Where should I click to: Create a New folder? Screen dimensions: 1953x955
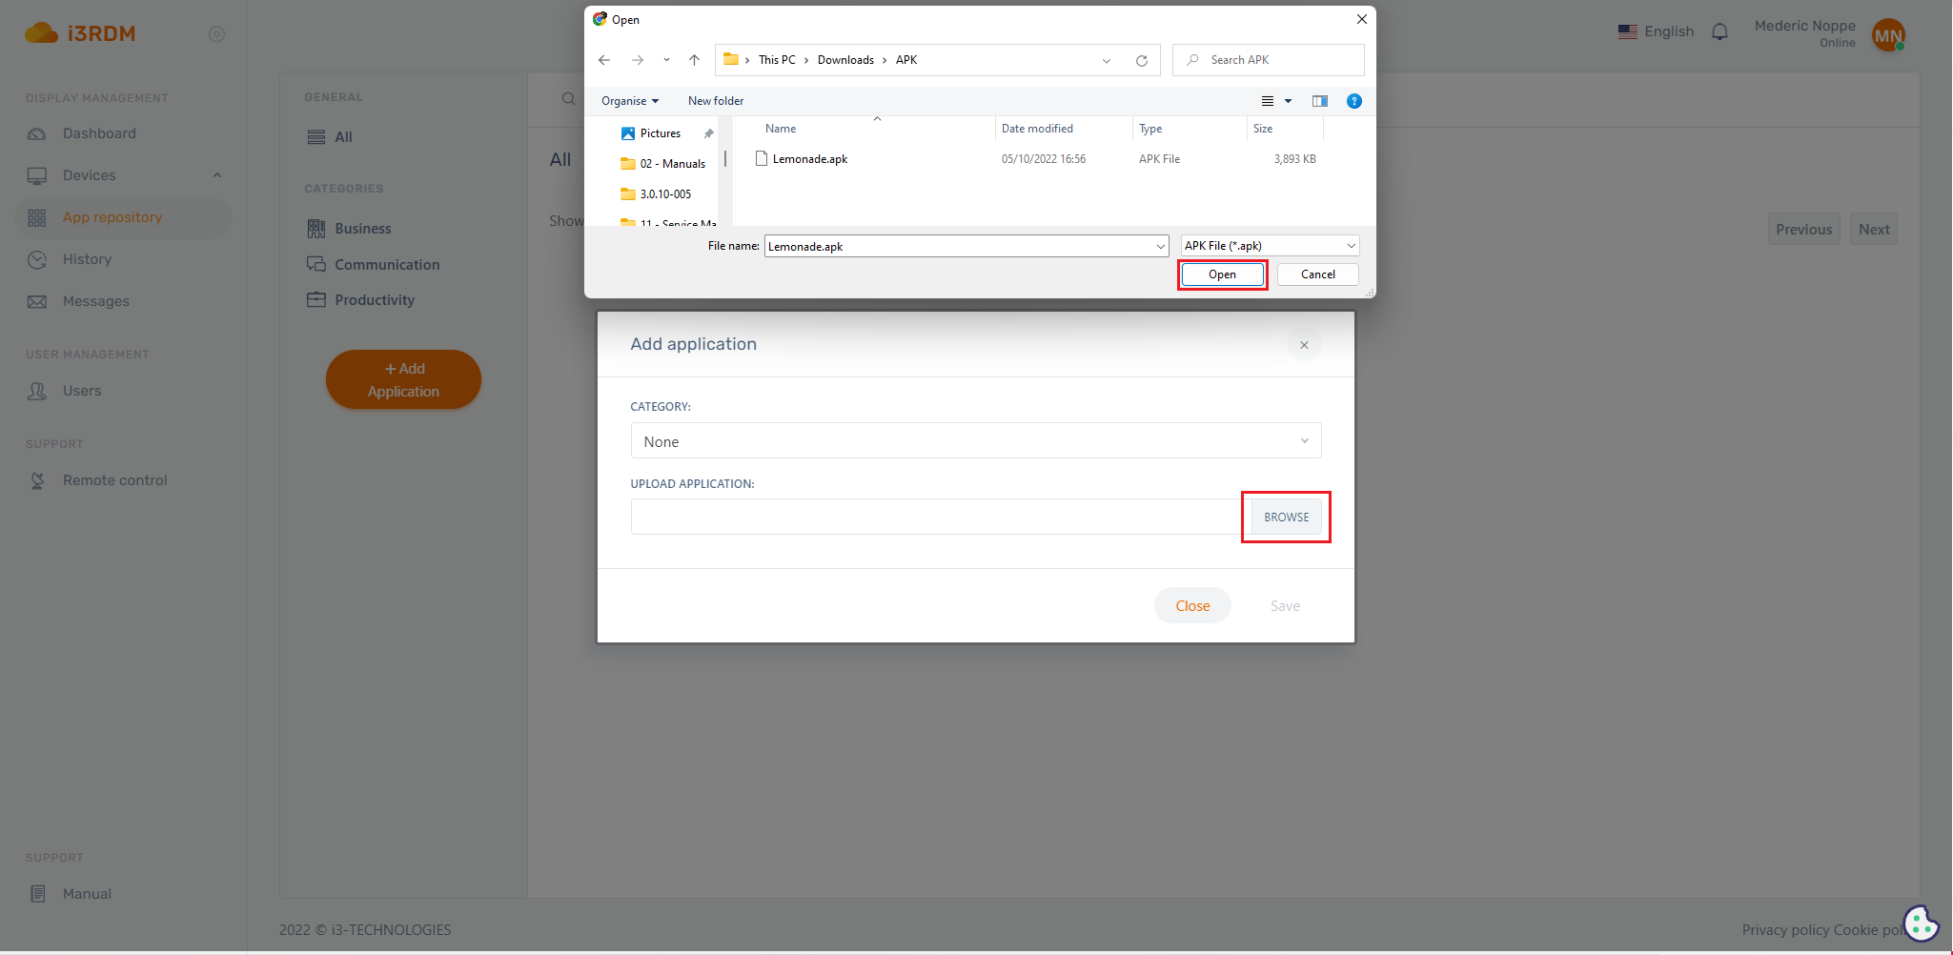tap(715, 101)
